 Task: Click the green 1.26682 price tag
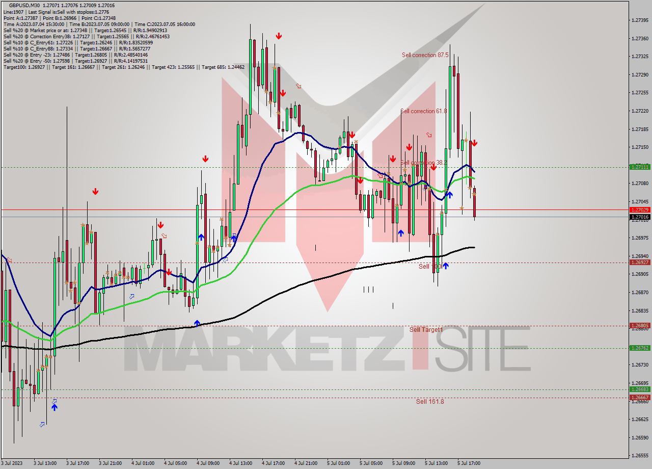640,389
